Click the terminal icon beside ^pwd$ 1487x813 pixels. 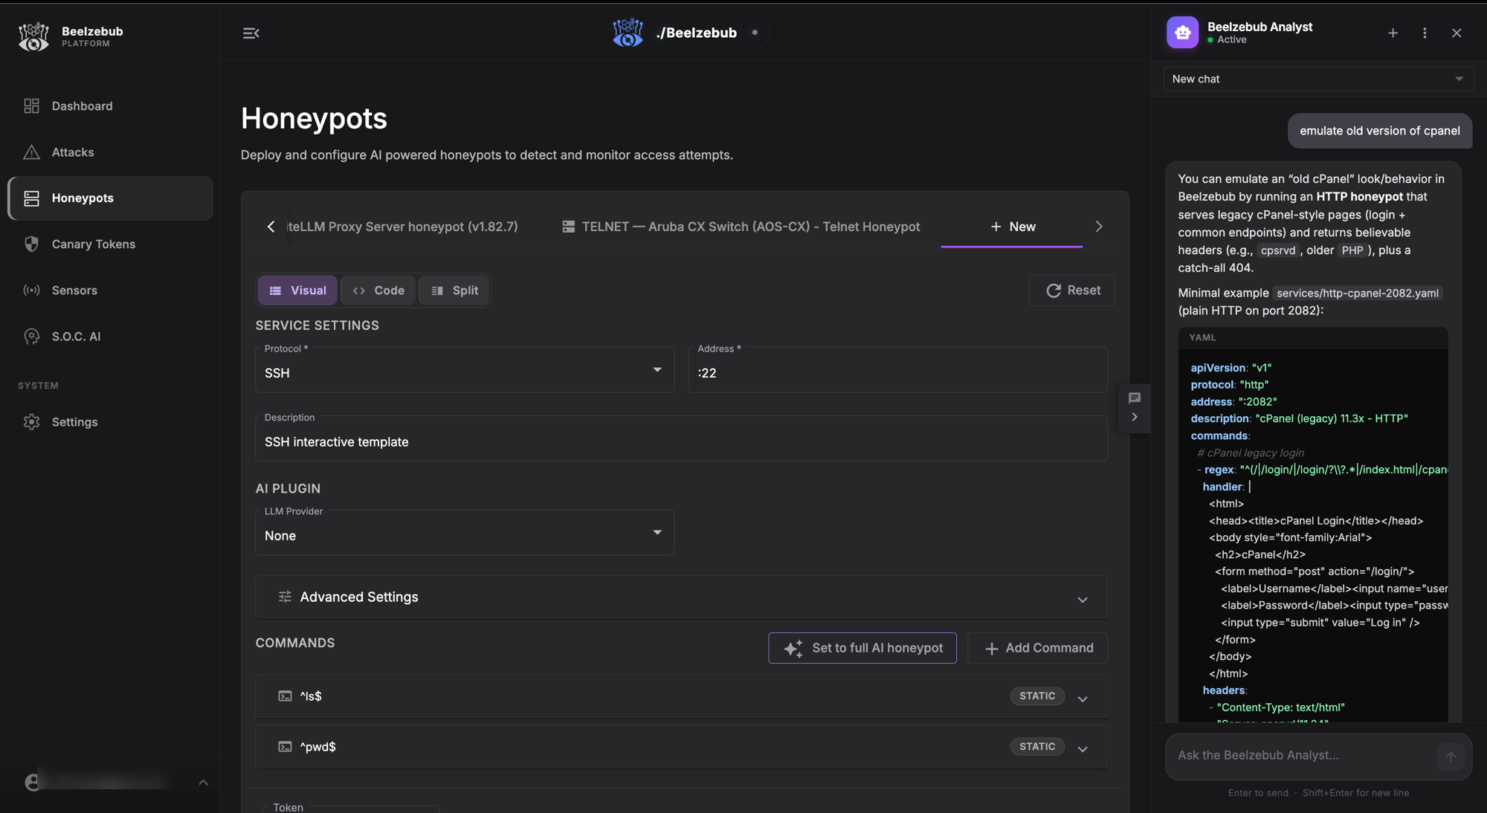[285, 747]
